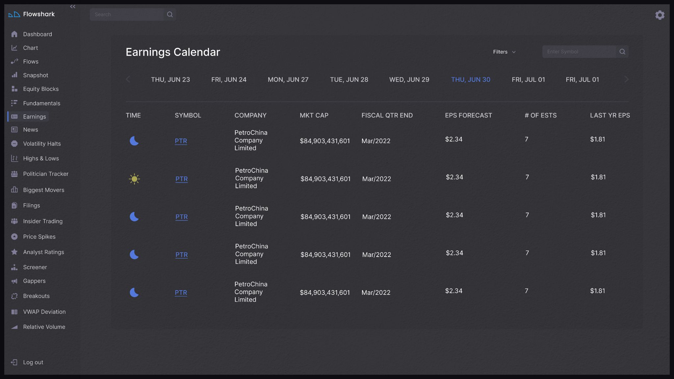Select the THU, JUN 30 date tab
Screen dimensions: 674x379
click(470, 80)
